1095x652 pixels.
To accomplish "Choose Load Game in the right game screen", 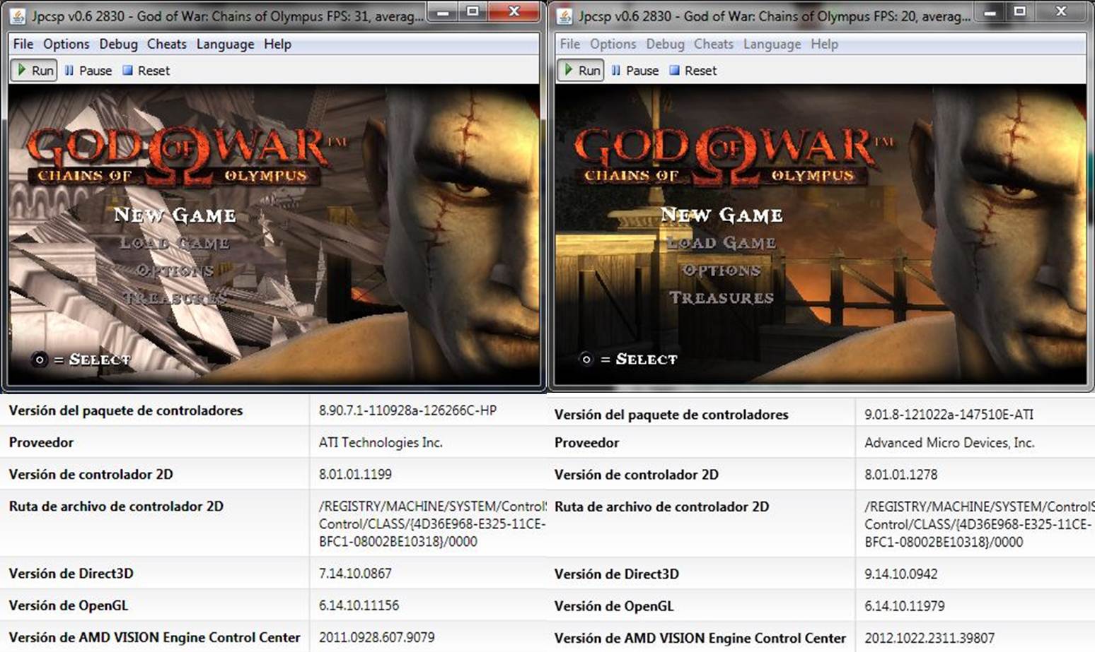I will coord(722,243).
